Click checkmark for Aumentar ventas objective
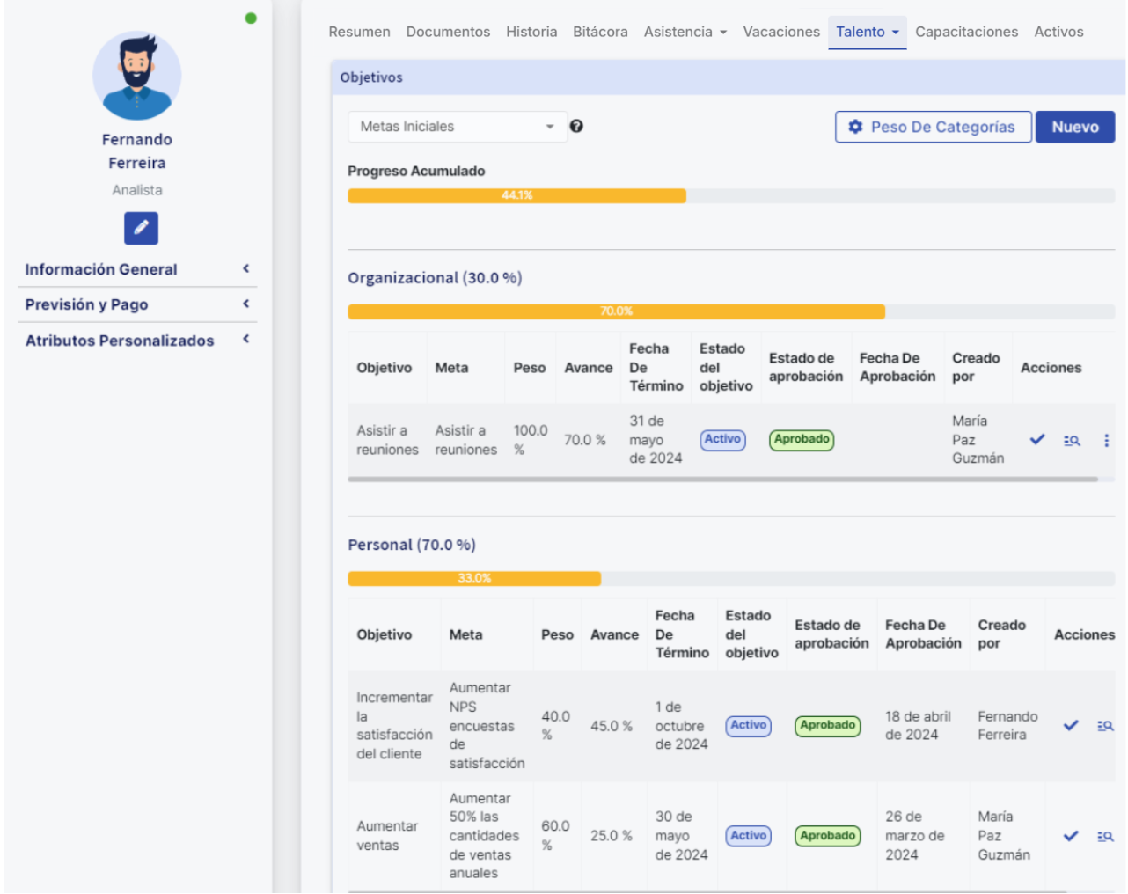The width and height of the screenshot is (1128, 894). pos(1071,836)
